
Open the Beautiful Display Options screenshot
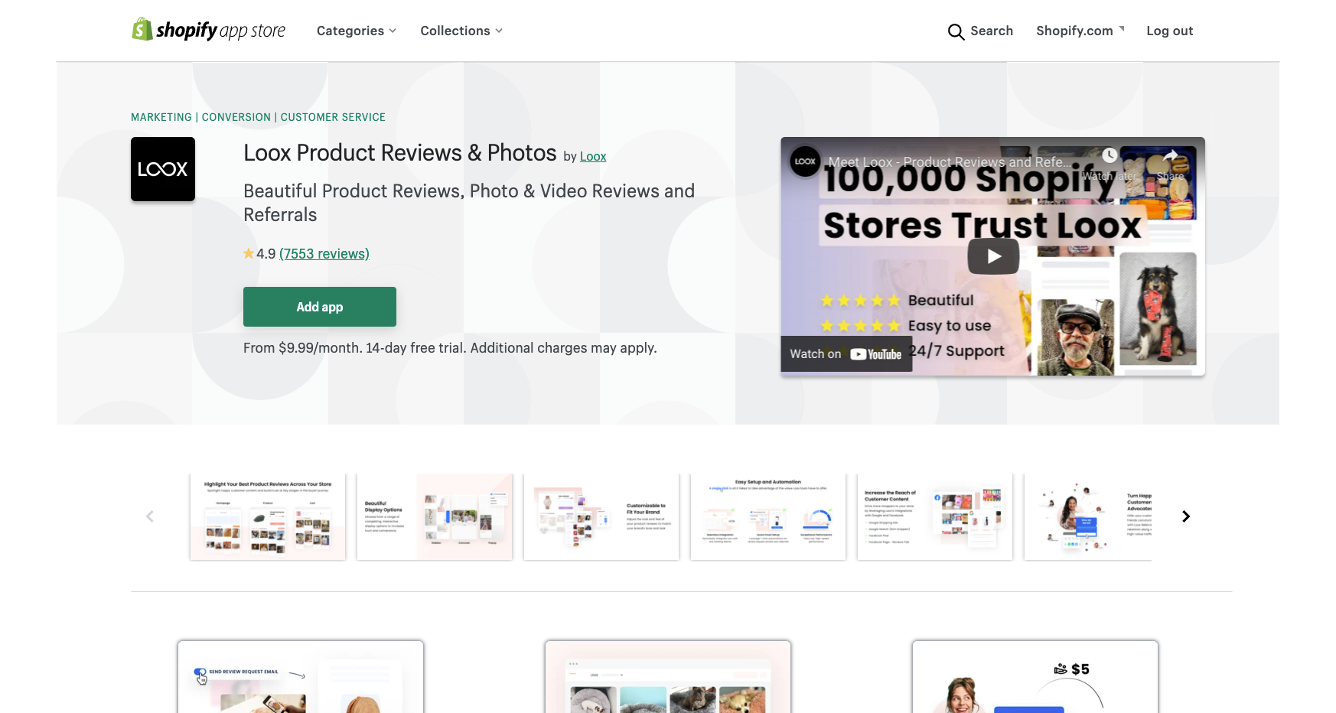435,516
